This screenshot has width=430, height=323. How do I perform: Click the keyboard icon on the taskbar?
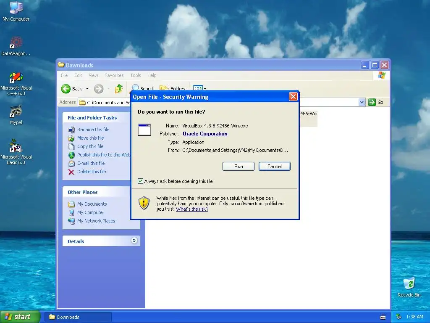tap(383, 317)
